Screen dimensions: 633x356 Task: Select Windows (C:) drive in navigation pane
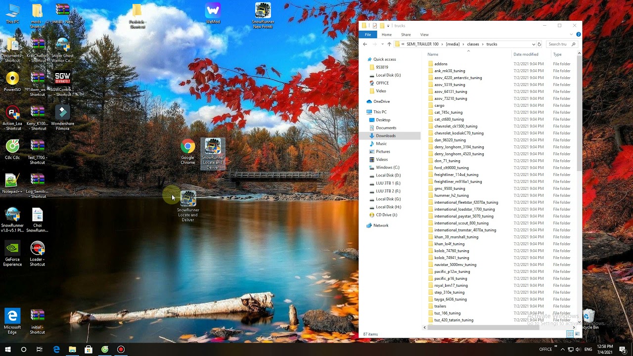coord(387,167)
